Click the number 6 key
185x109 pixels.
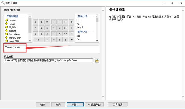(47, 28)
